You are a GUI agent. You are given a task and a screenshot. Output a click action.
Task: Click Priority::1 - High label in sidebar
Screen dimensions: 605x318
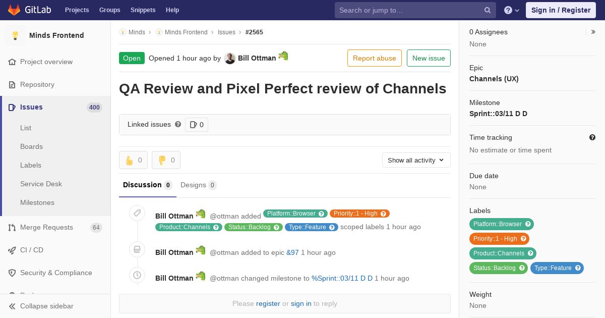tap(495, 239)
